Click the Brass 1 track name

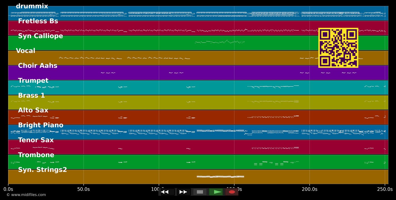31,96
